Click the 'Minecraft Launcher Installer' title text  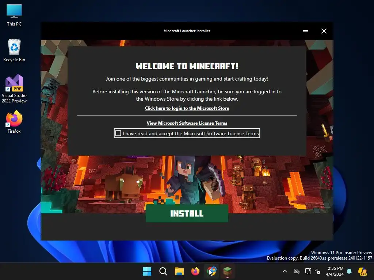(187, 31)
